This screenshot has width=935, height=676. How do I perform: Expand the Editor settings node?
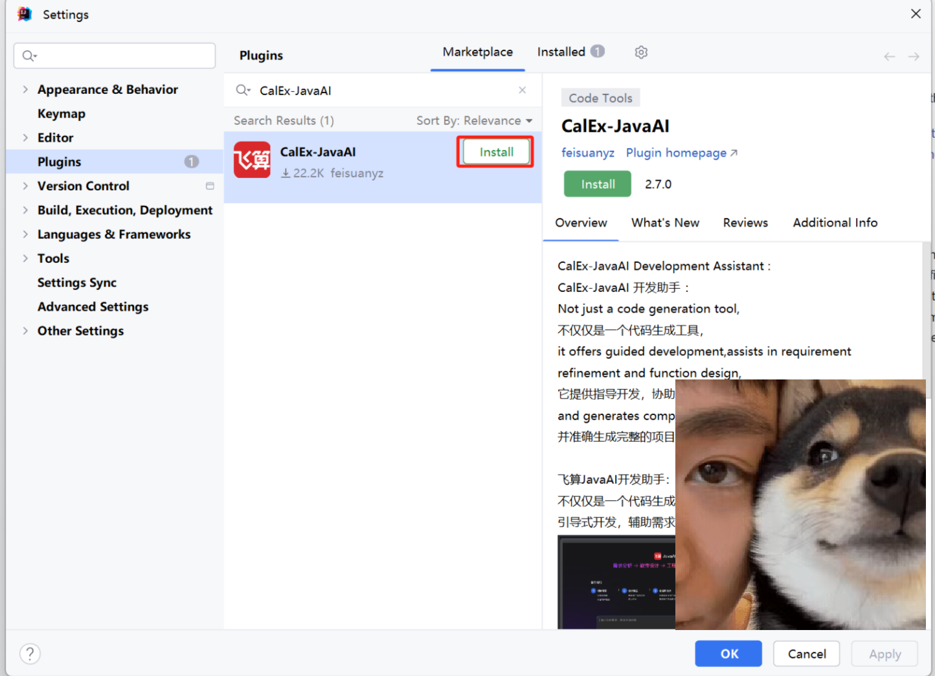click(x=25, y=137)
